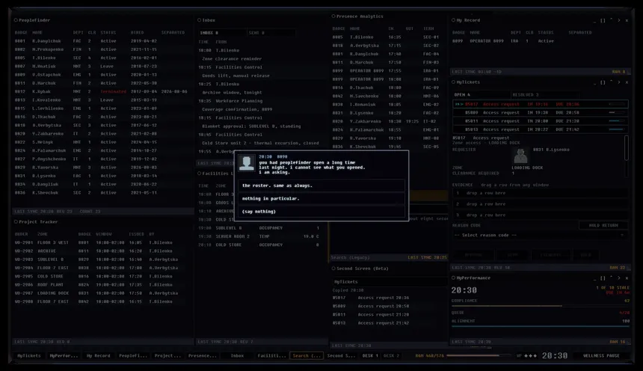Click the brackets icon in My Record title bar
The image size is (643, 371).
tap(603, 20)
